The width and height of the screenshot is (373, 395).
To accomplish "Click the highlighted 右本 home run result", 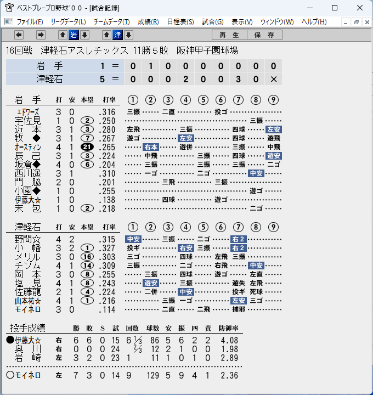I will pos(151,147).
